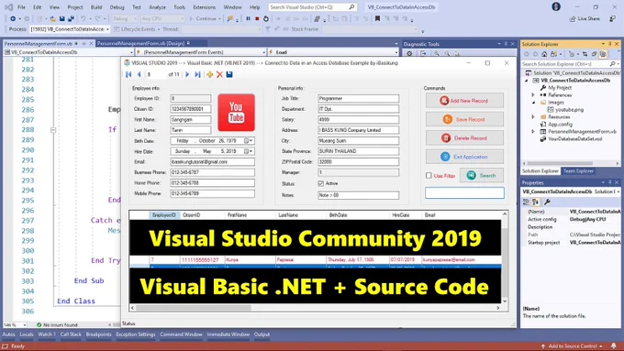Screen dimensions: 624x351
Task: Collapse the Images folder node
Action: (x=533, y=102)
